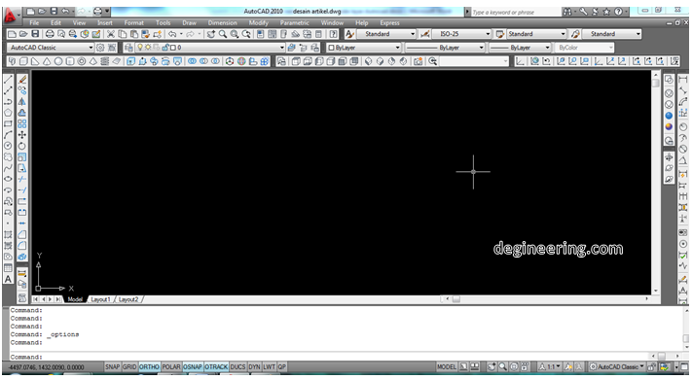Click the MODEL button in status bar
The image size is (692, 379).
tap(446, 366)
